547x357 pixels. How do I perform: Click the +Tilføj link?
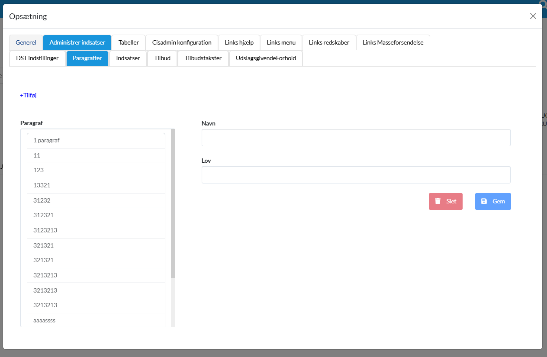28,95
